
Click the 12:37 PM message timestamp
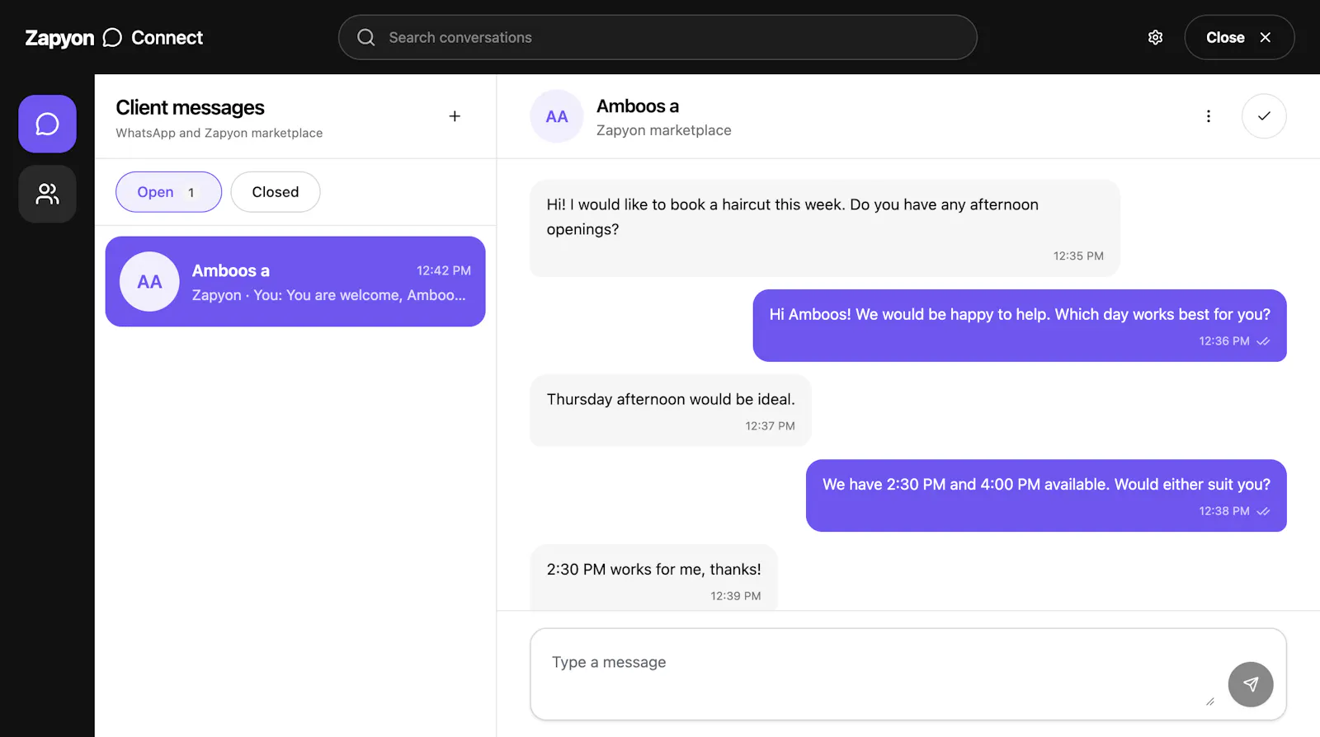[x=771, y=426]
